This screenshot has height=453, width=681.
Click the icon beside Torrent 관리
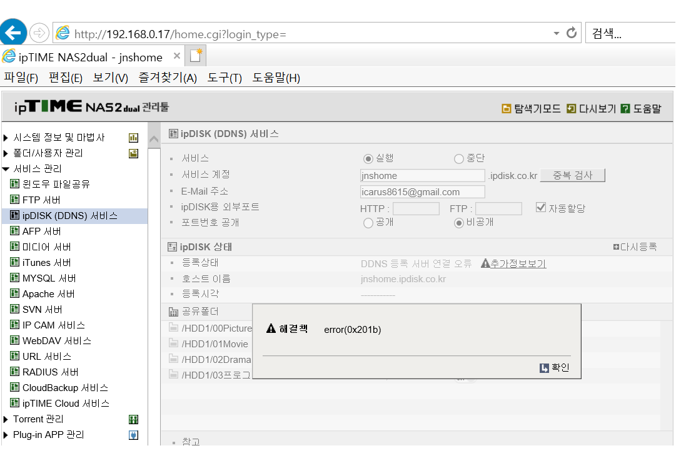pos(133,419)
